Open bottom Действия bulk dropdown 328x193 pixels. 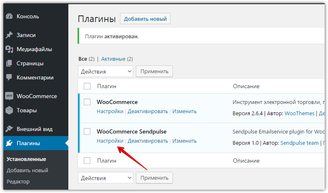click(x=105, y=178)
